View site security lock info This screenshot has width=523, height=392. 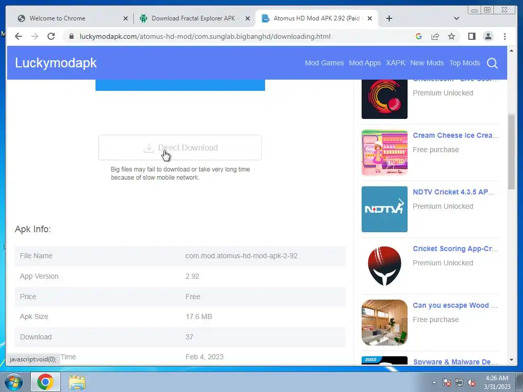[72, 36]
